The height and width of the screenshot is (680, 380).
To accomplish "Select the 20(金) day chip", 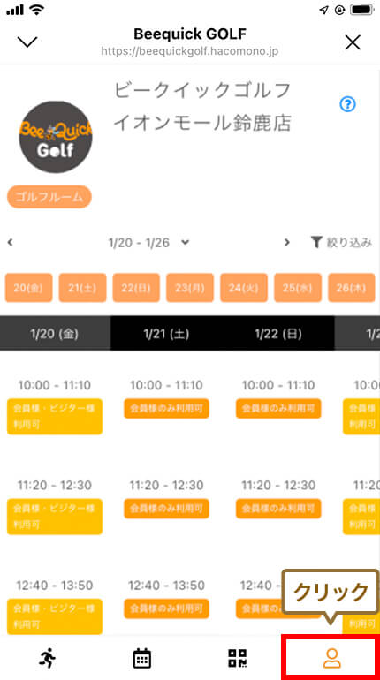I will click(28, 288).
